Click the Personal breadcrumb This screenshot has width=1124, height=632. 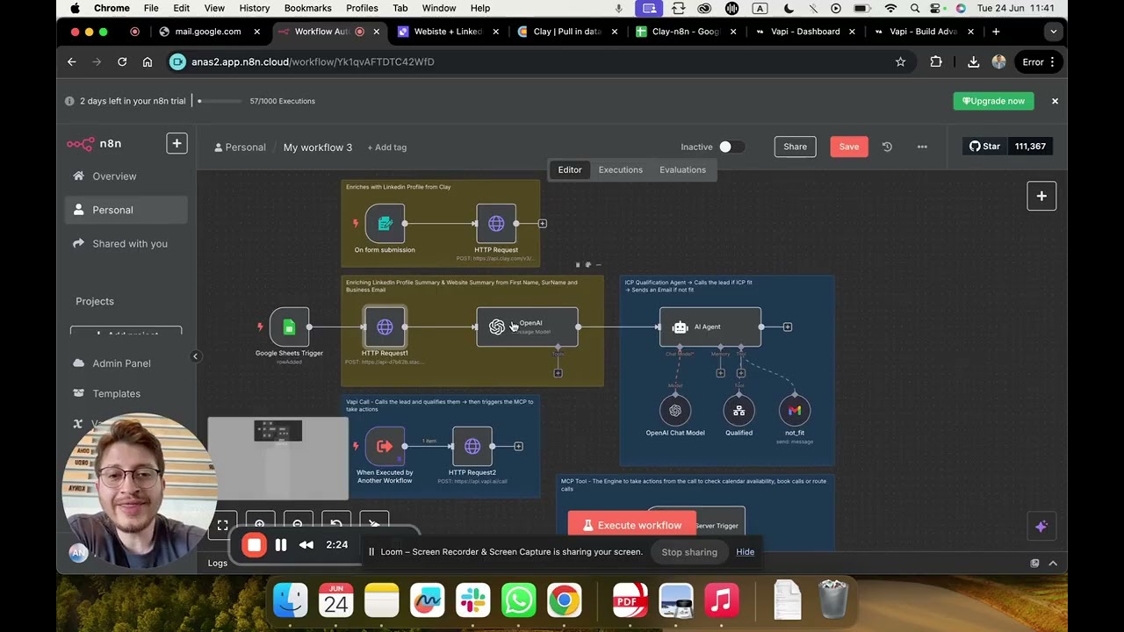click(240, 147)
